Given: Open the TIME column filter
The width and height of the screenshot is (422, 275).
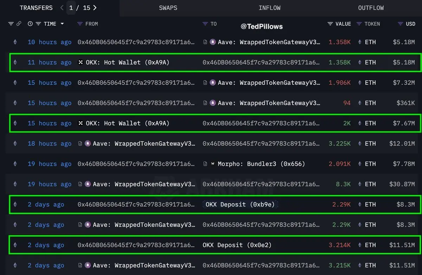Looking at the screenshot, I should tap(38, 24).
